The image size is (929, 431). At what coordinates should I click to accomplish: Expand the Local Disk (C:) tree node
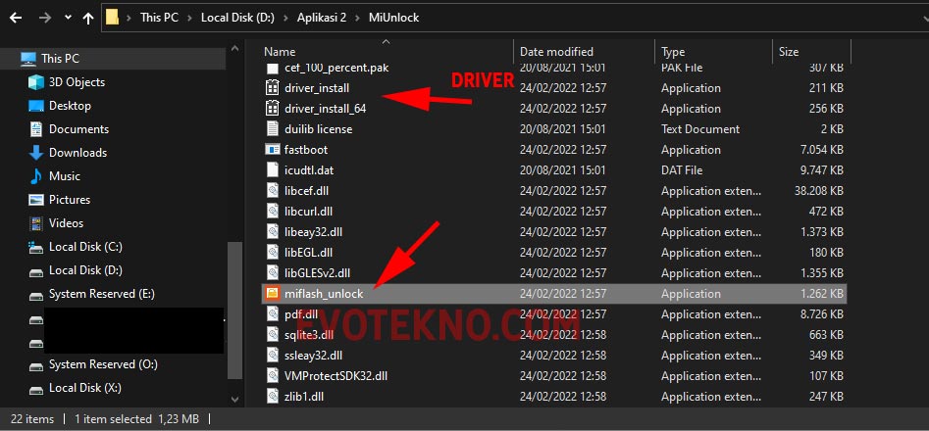click(22, 247)
